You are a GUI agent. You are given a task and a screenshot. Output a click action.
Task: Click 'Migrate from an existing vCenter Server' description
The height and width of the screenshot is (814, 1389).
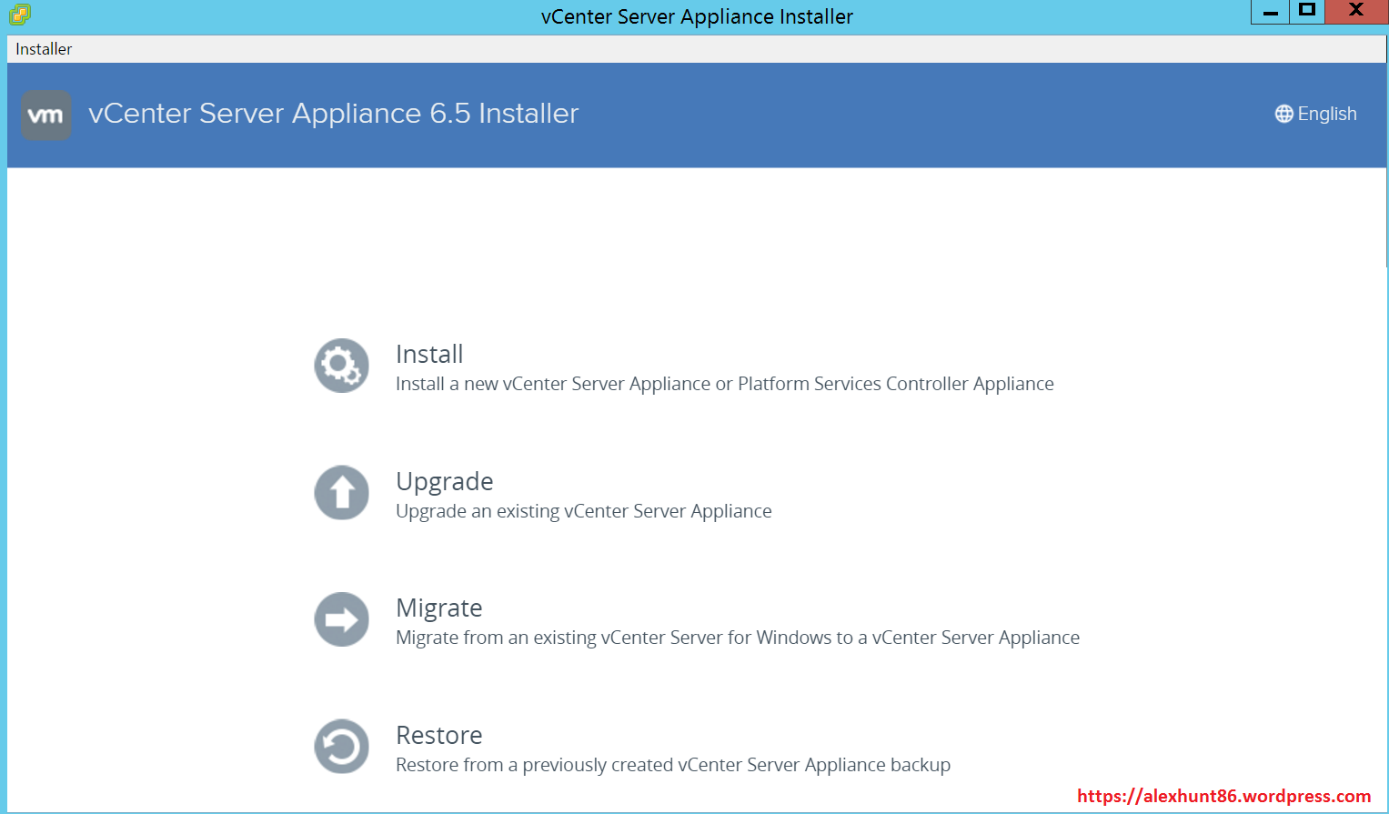737,638
